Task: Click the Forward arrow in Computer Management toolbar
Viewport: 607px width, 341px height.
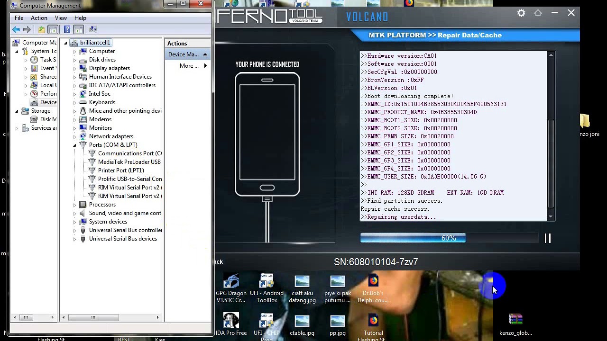Action: click(27, 30)
